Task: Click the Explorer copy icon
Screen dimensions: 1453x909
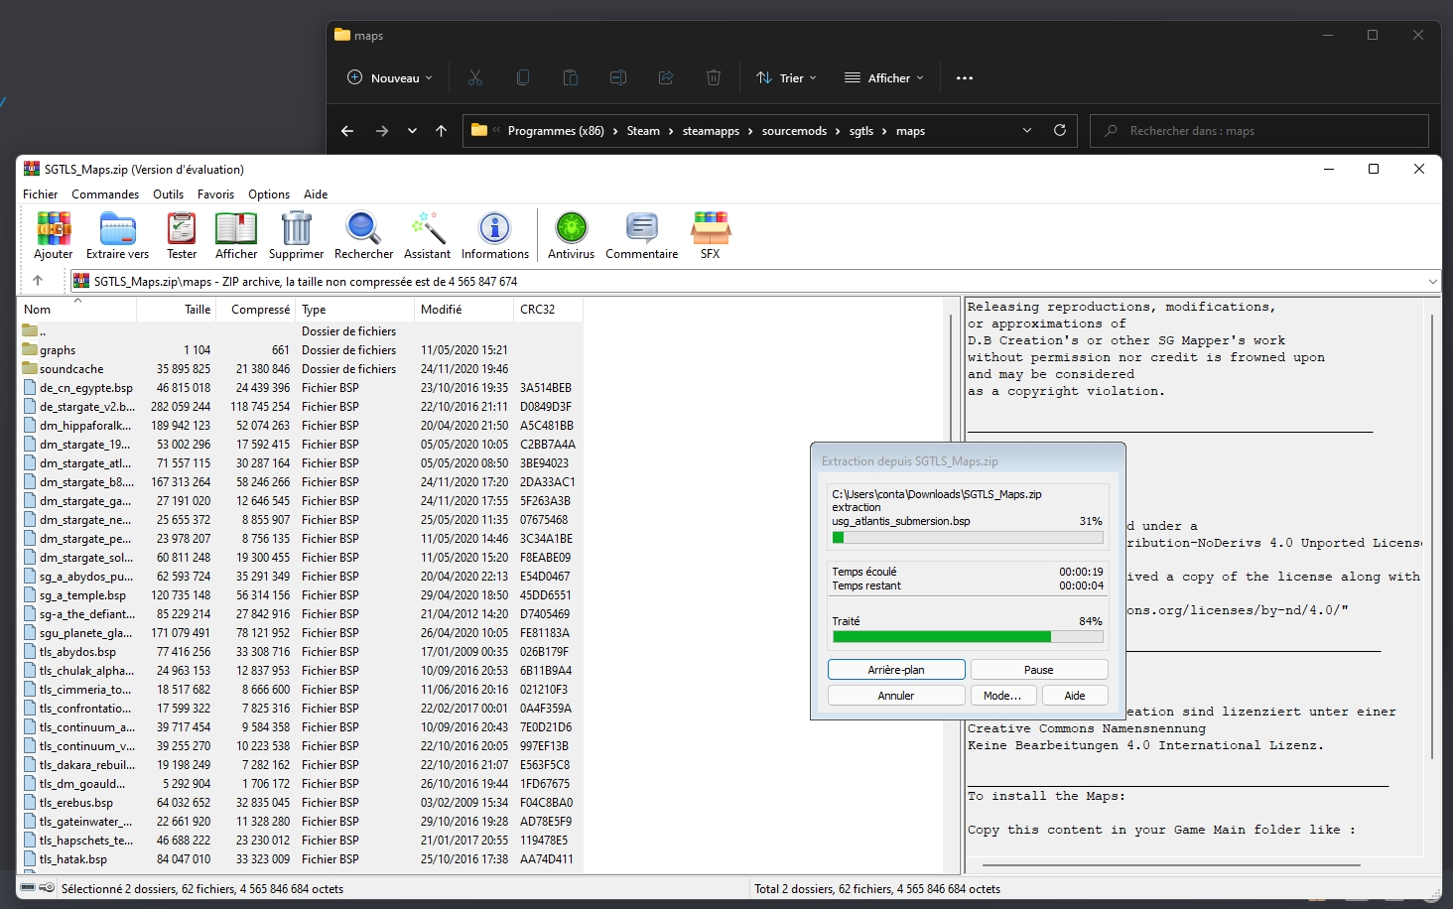Action: click(x=523, y=77)
